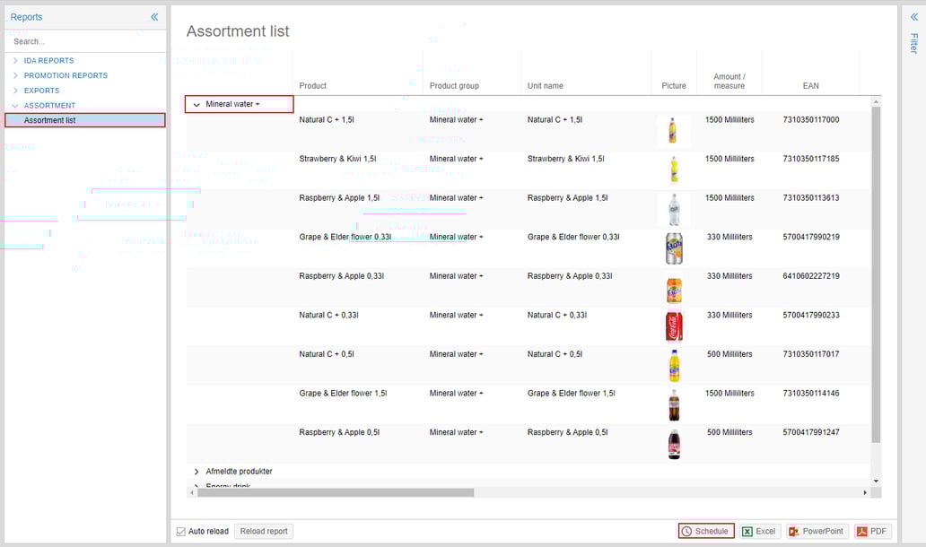This screenshot has height=547, width=926.
Task: Export the report to PowerPoint
Action: pyautogui.click(x=817, y=530)
